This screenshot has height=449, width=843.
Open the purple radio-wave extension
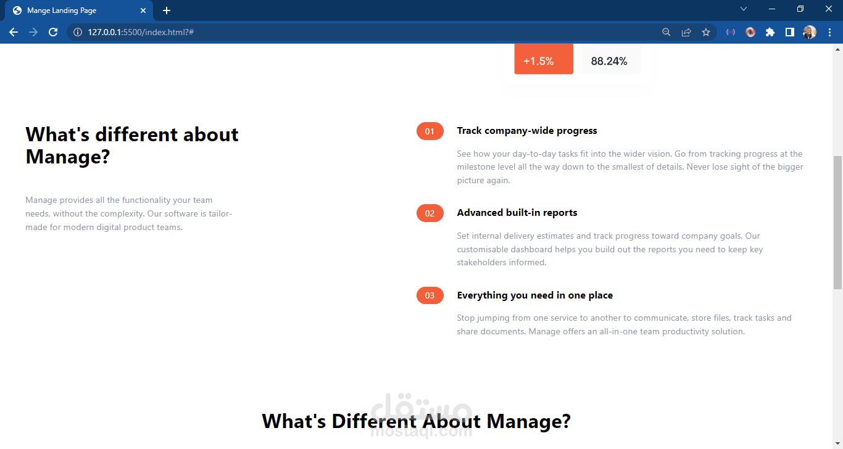[731, 32]
